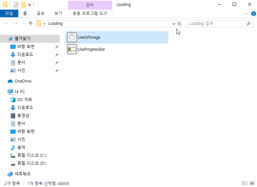Select 네트워크 in navigation pane
Viewport: 257px width, 187px height.
point(23,174)
